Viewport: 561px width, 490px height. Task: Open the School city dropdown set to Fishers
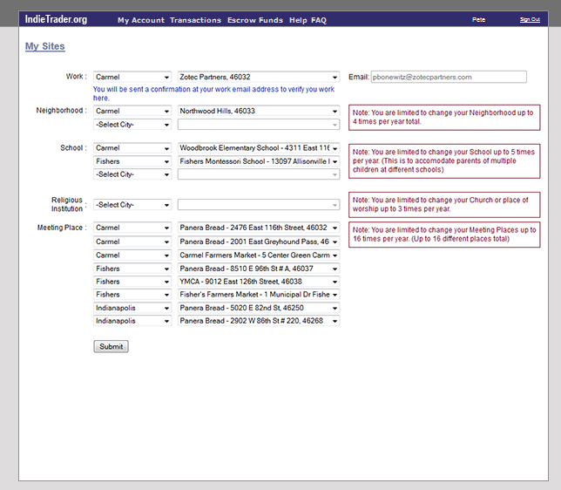coord(132,161)
